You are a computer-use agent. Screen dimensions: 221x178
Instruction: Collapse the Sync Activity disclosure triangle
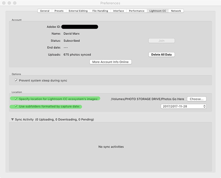point(12,120)
